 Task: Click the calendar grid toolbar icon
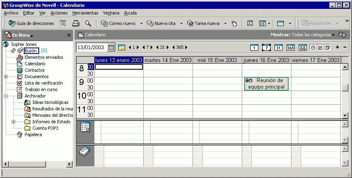click(281, 23)
